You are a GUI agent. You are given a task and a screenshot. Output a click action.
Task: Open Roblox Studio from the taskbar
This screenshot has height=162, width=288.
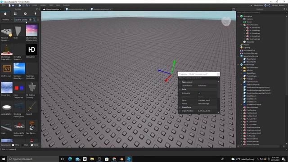click(129, 159)
